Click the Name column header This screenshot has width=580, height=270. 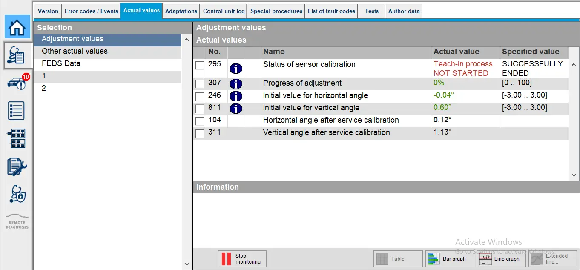coord(346,52)
